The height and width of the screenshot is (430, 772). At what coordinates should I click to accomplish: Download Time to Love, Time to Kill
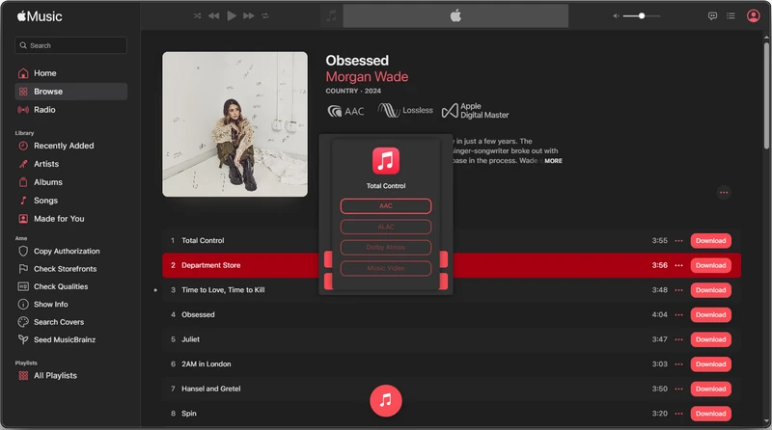tap(710, 290)
